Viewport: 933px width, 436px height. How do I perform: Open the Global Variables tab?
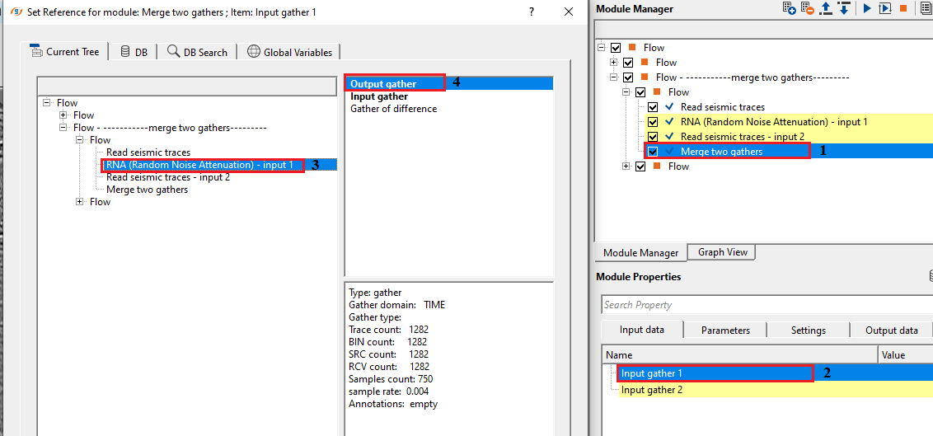289,52
